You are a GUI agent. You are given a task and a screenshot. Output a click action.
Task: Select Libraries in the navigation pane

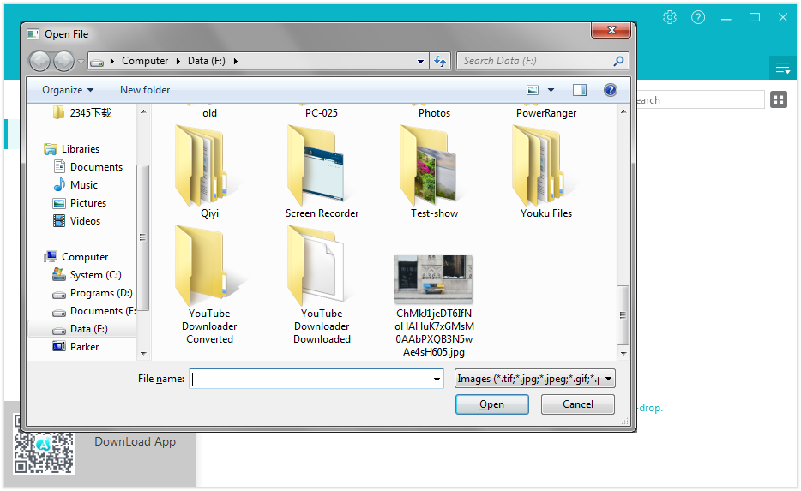pos(72,149)
